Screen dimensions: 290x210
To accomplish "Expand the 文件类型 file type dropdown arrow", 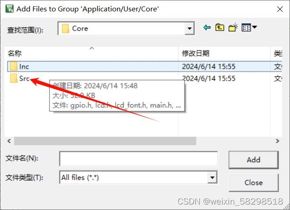I will (x=212, y=178).
